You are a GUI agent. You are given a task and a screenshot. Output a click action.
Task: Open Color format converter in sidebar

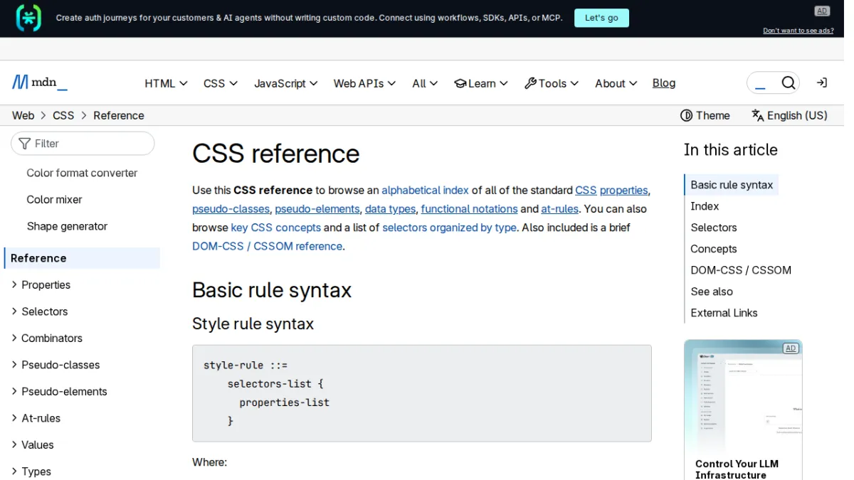tap(82, 173)
